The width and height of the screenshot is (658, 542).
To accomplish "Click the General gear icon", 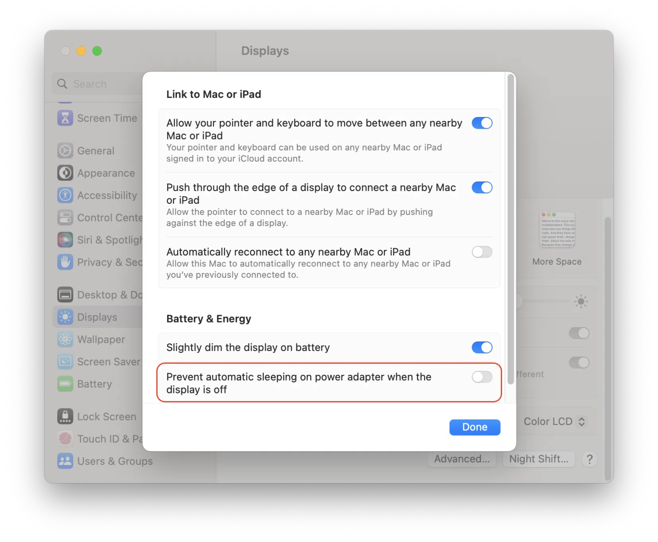I will 65,150.
